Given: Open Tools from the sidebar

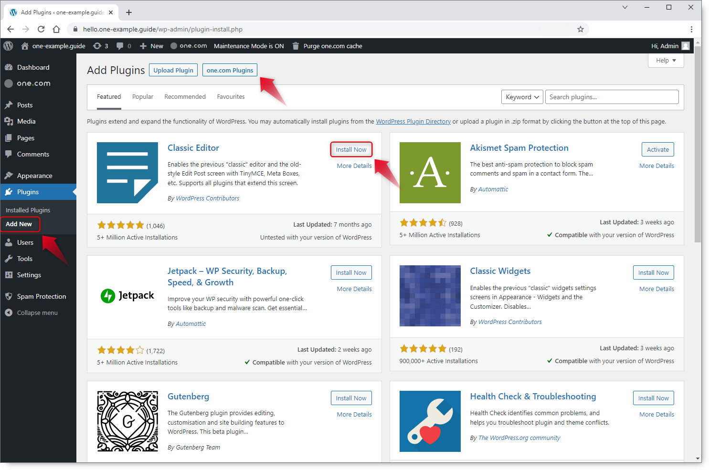Looking at the screenshot, I should 23,259.
